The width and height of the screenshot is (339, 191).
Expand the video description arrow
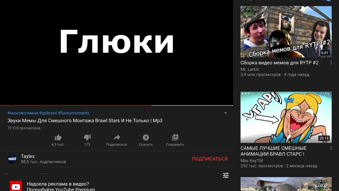pyautogui.click(x=226, y=113)
